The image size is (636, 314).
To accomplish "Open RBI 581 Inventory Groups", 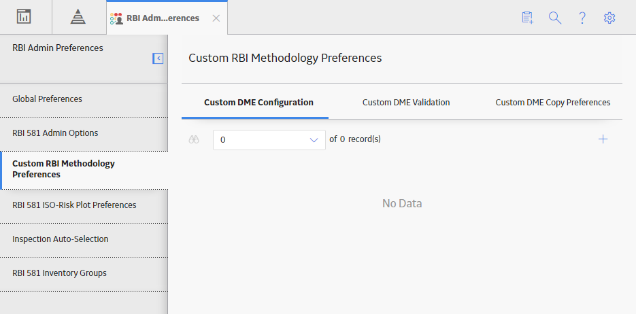I will click(x=84, y=273).
